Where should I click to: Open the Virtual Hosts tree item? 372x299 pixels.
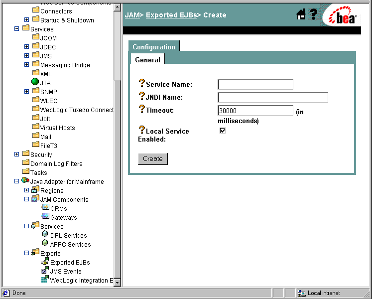pyautogui.click(x=58, y=128)
